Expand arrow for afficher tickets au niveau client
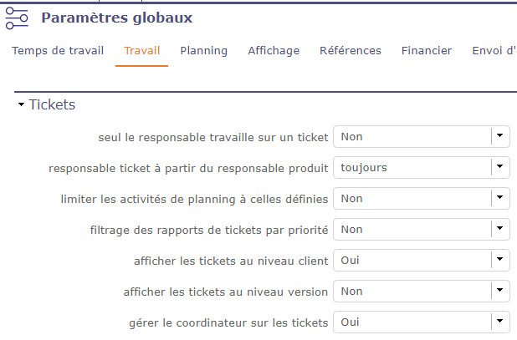Viewport: 517px width, 340px height. click(499, 260)
